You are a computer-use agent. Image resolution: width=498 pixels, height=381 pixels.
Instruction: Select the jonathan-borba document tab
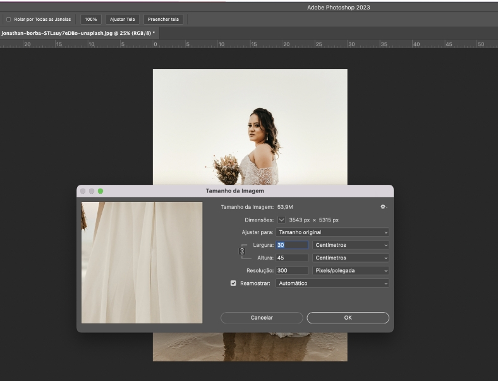(78, 33)
